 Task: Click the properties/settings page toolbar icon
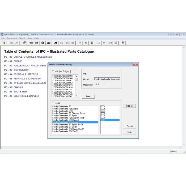(24, 43)
